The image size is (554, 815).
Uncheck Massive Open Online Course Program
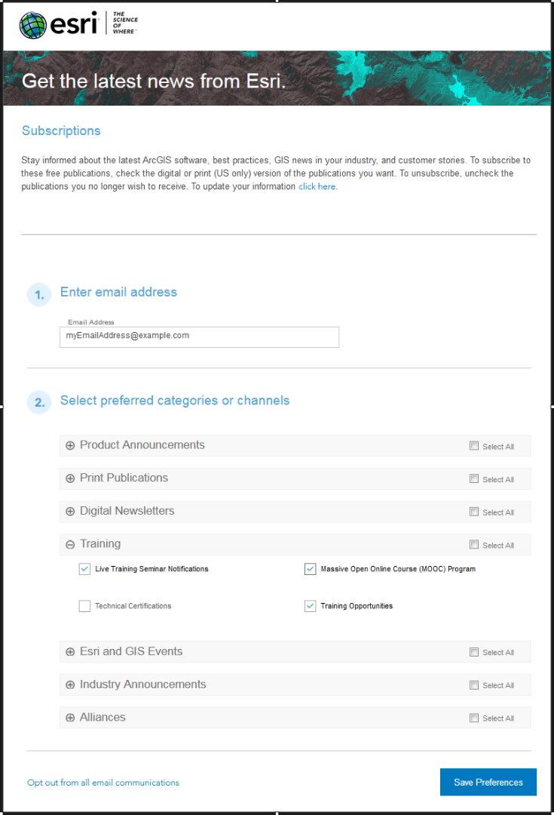pyautogui.click(x=310, y=569)
